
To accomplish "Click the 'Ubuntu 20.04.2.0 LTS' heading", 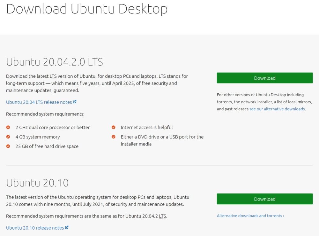I will pyautogui.click(x=55, y=62).
